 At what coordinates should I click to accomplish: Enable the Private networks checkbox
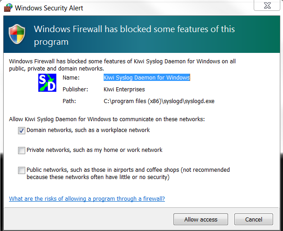pos(22,150)
